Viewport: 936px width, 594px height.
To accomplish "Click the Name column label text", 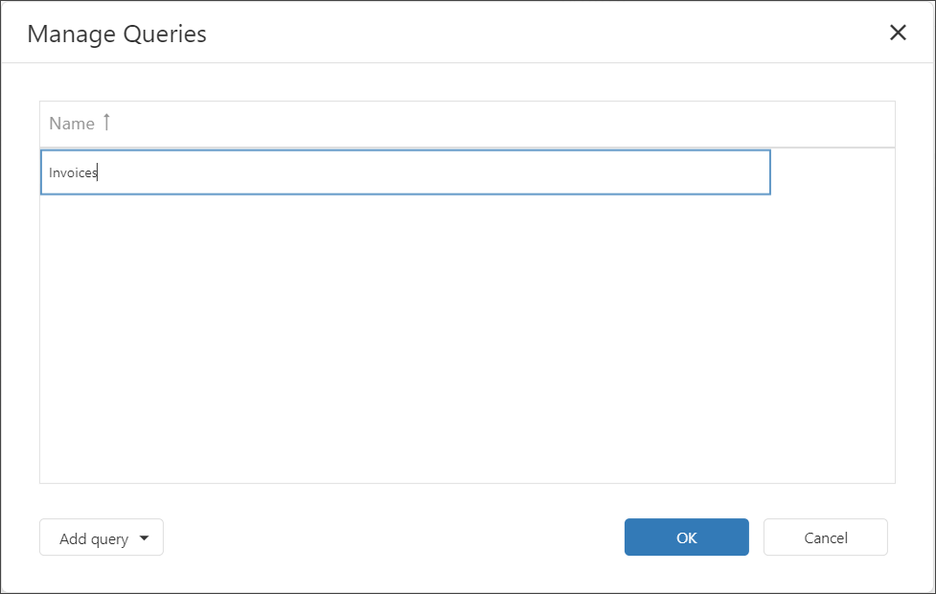I will 72,124.
